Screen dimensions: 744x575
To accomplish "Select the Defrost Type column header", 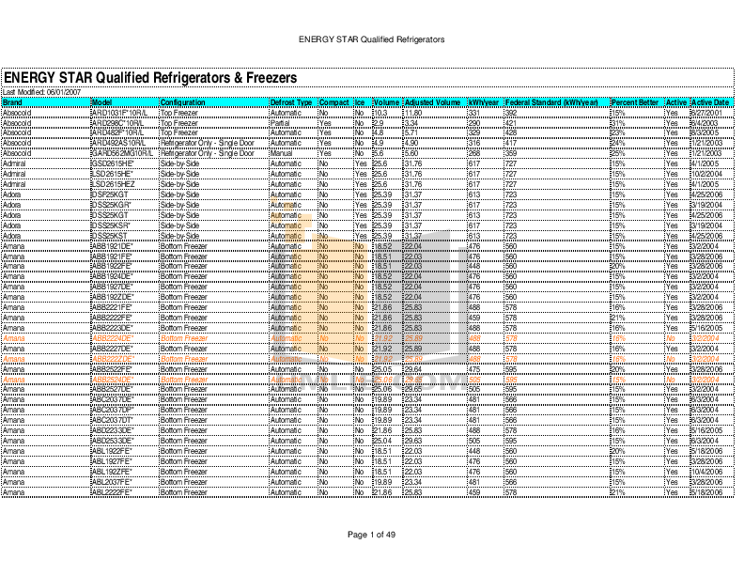I will (291, 101).
